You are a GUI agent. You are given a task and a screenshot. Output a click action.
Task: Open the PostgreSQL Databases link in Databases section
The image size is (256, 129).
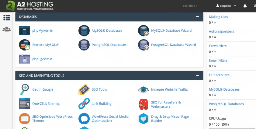(x=109, y=45)
